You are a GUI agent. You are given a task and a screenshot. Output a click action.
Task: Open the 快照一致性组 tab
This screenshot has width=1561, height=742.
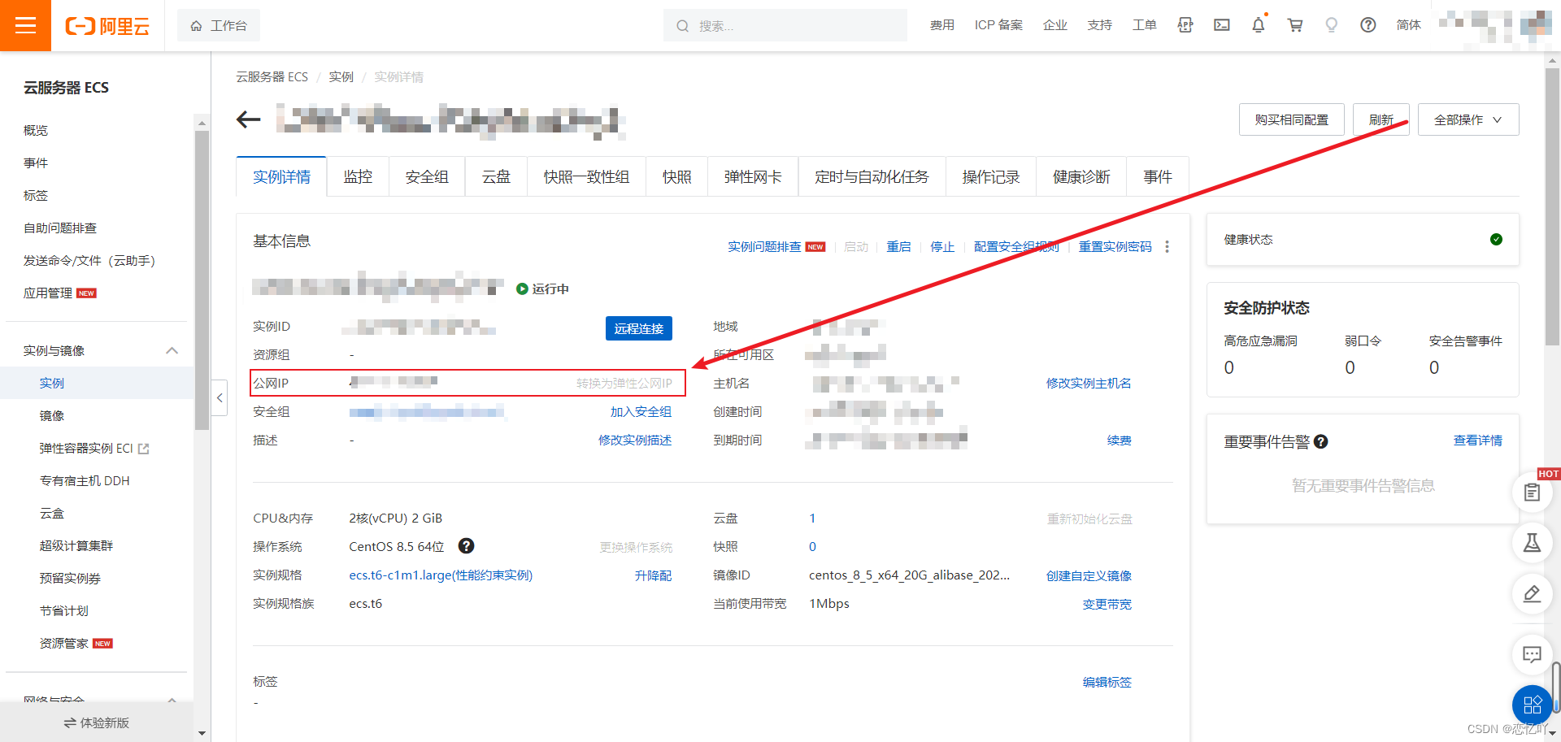click(586, 176)
